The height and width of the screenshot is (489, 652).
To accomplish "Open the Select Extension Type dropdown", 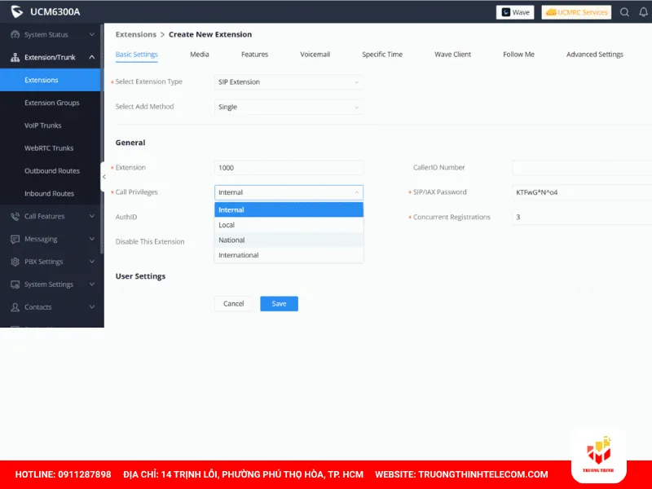I will tap(289, 82).
